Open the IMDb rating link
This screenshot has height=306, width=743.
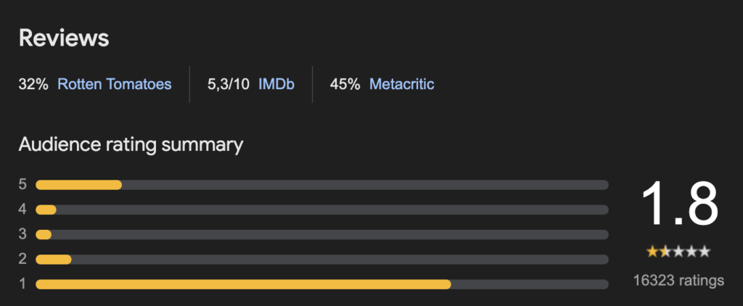[x=276, y=84]
